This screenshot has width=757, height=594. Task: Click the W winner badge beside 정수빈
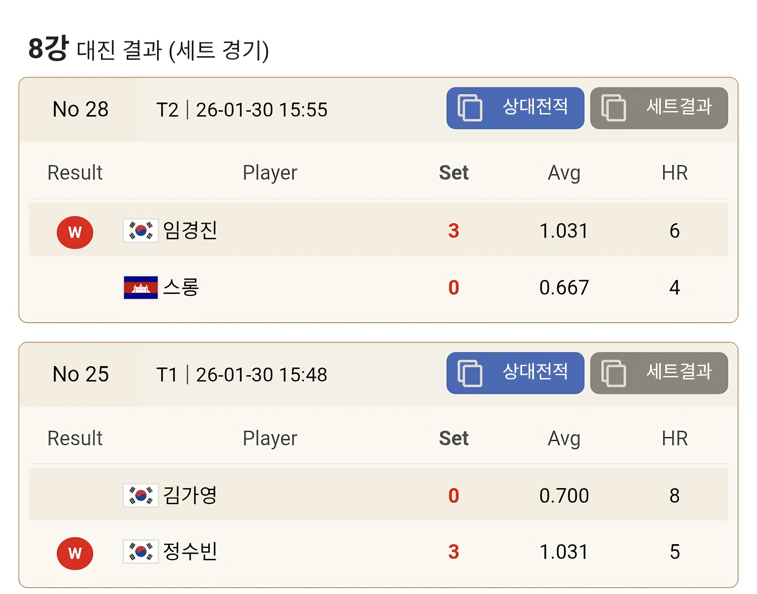pos(75,553)
